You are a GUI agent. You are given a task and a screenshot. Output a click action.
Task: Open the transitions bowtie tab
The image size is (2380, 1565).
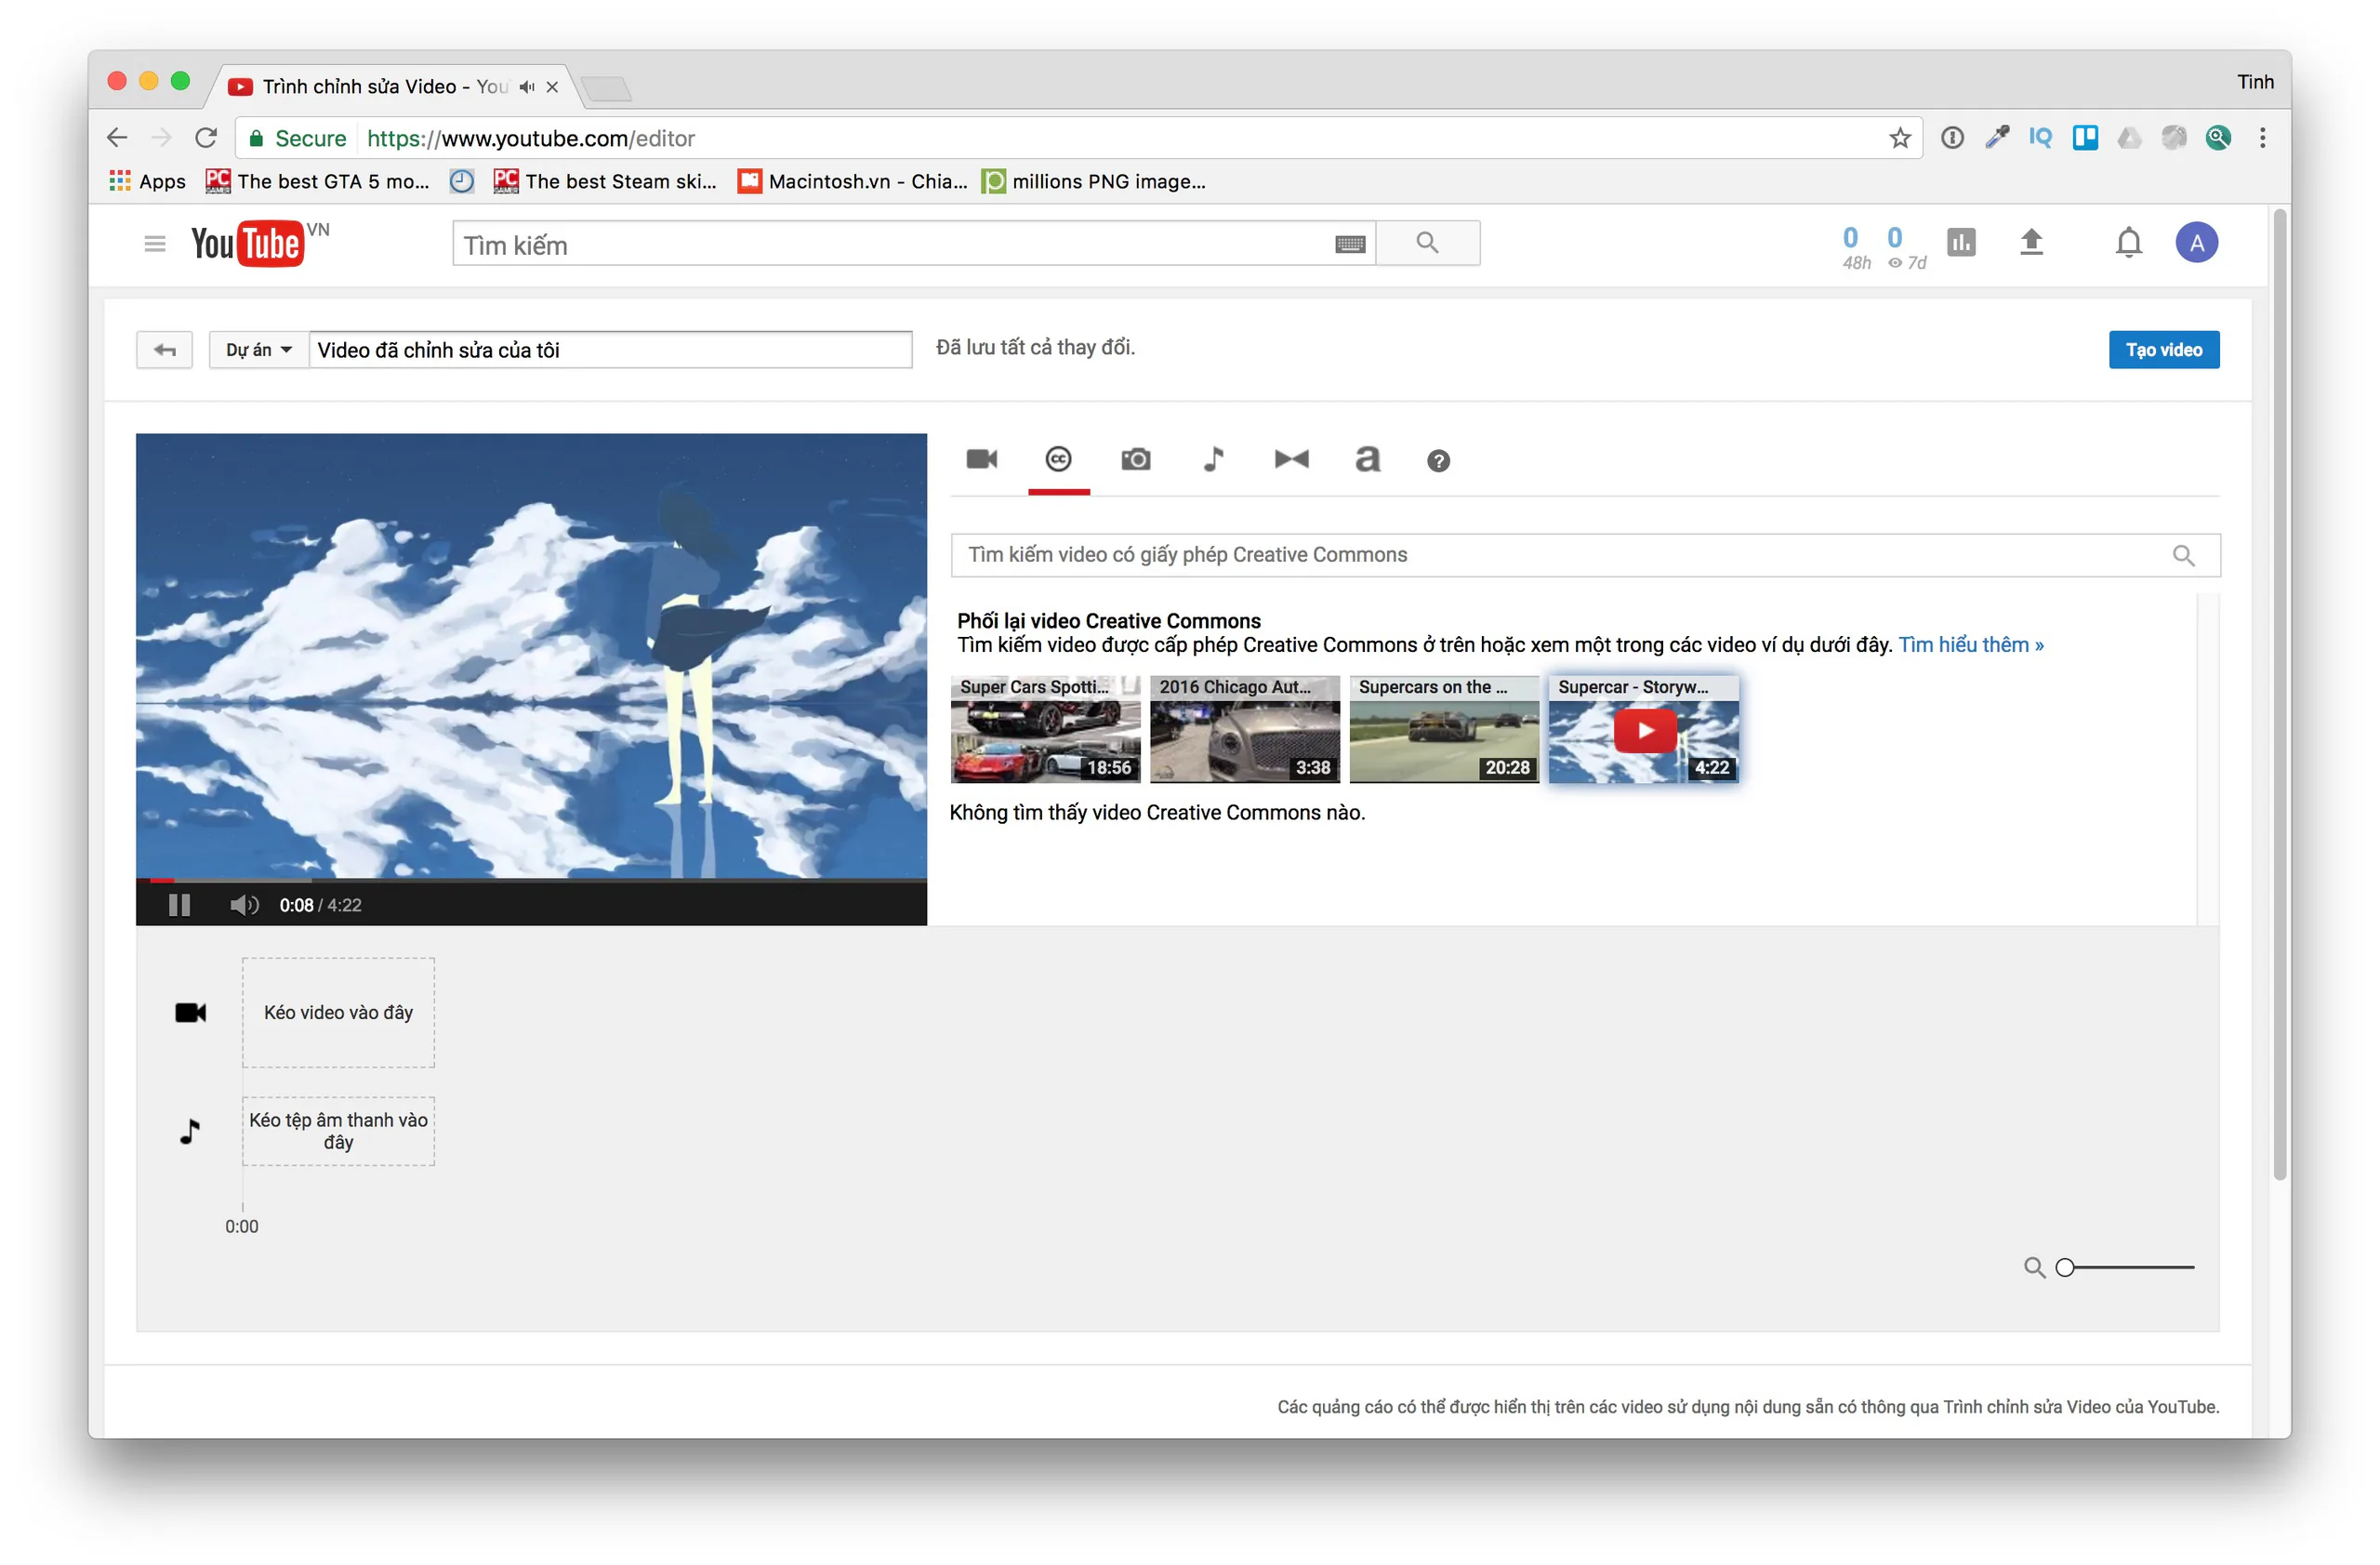(1291, 459)
